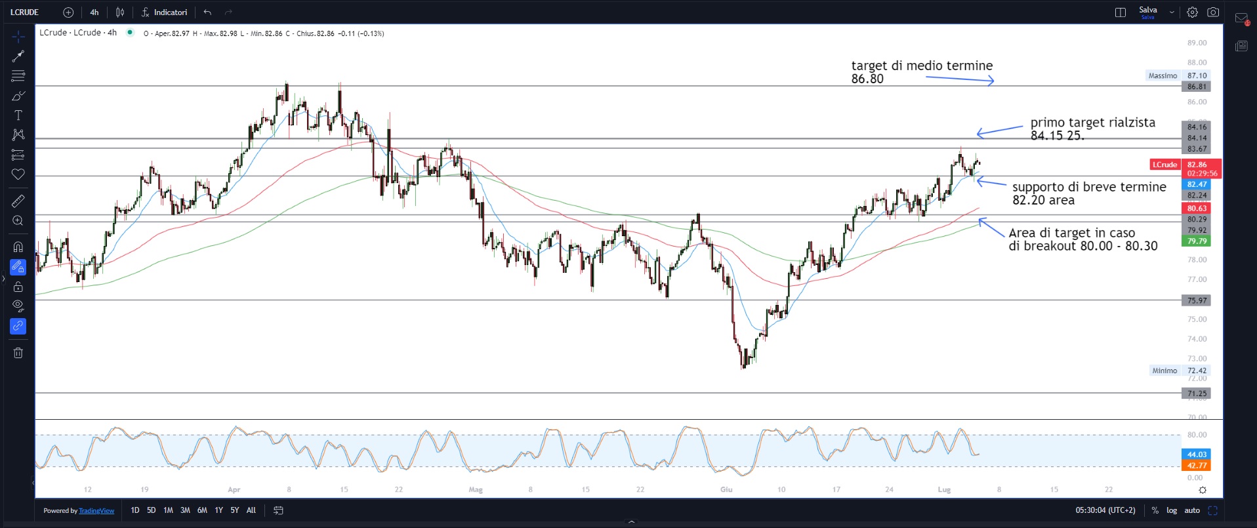Select the Text annotation tool
Screen dimensions: 1257x528
pos(18,115)
